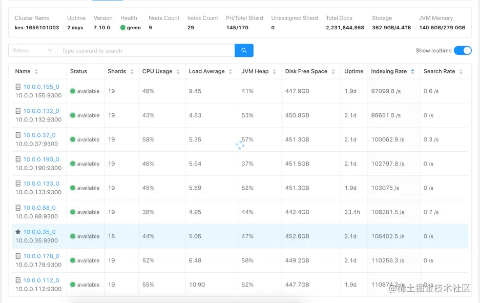Click indexing rate 97099.8 /s
Viewport: 480px width, 303px height.
click(386, 91)
